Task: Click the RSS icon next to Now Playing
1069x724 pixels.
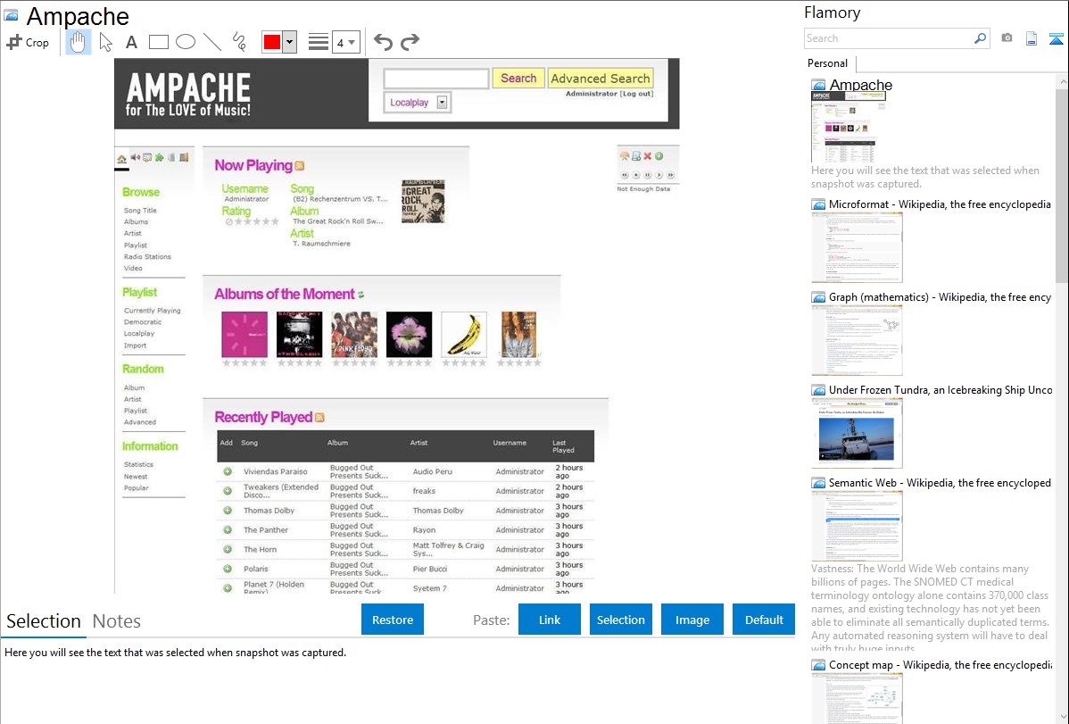Action: (299, 166)
